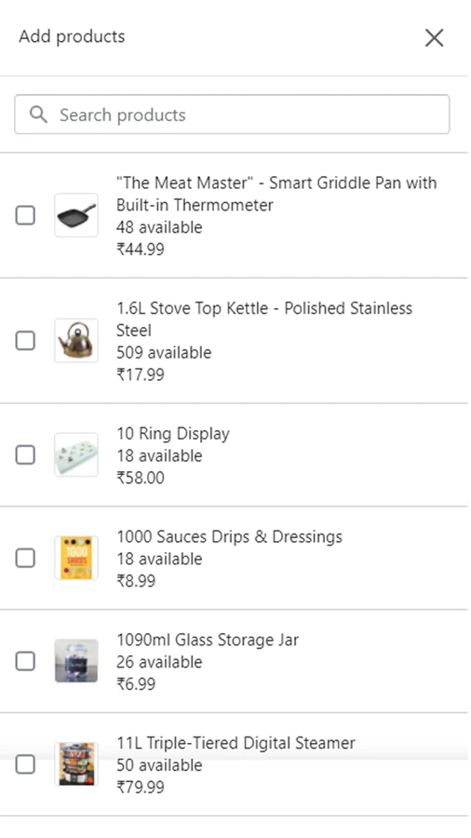Click the search magnifier icon
This screenshot has height=838, width=471.
tap(38, 115)
